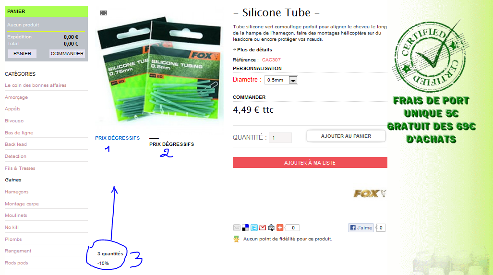This screenshot has height=275, width=493.
Task: Click the orange plus share icon
Action: 280,227
